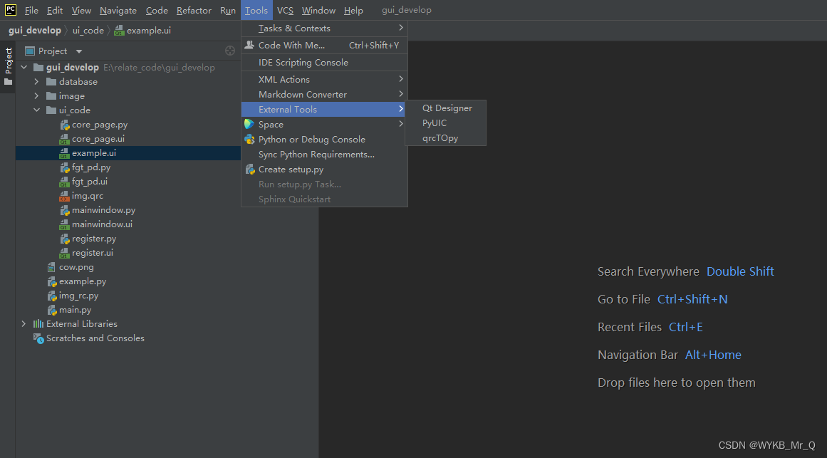
Task: Select mainwindow.py in the project tree
Action: coord(103,210)
